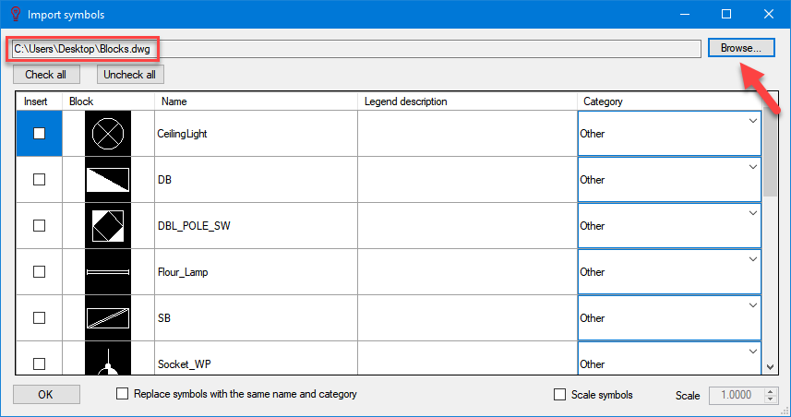The width and height of the screenshot is (791, 417).
Task: Enable the Insert checkbox for DBL_POLE_SW
Action: pyautogui.click(x=39, y=225)
